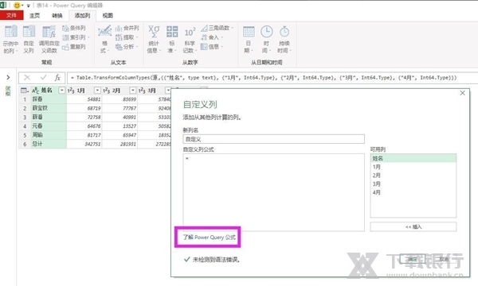The width and height of the screenshot is (478, 286).
Task: Click the 新列名 input field
Action: (274, 139)
